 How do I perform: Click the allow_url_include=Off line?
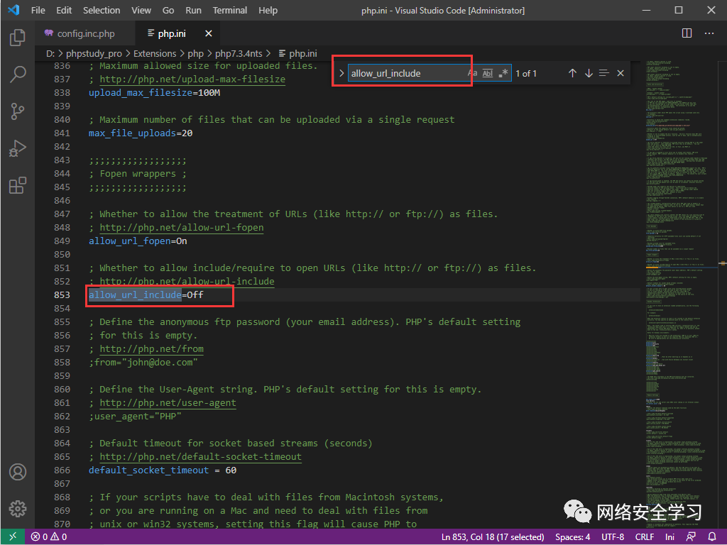(146, 294)
